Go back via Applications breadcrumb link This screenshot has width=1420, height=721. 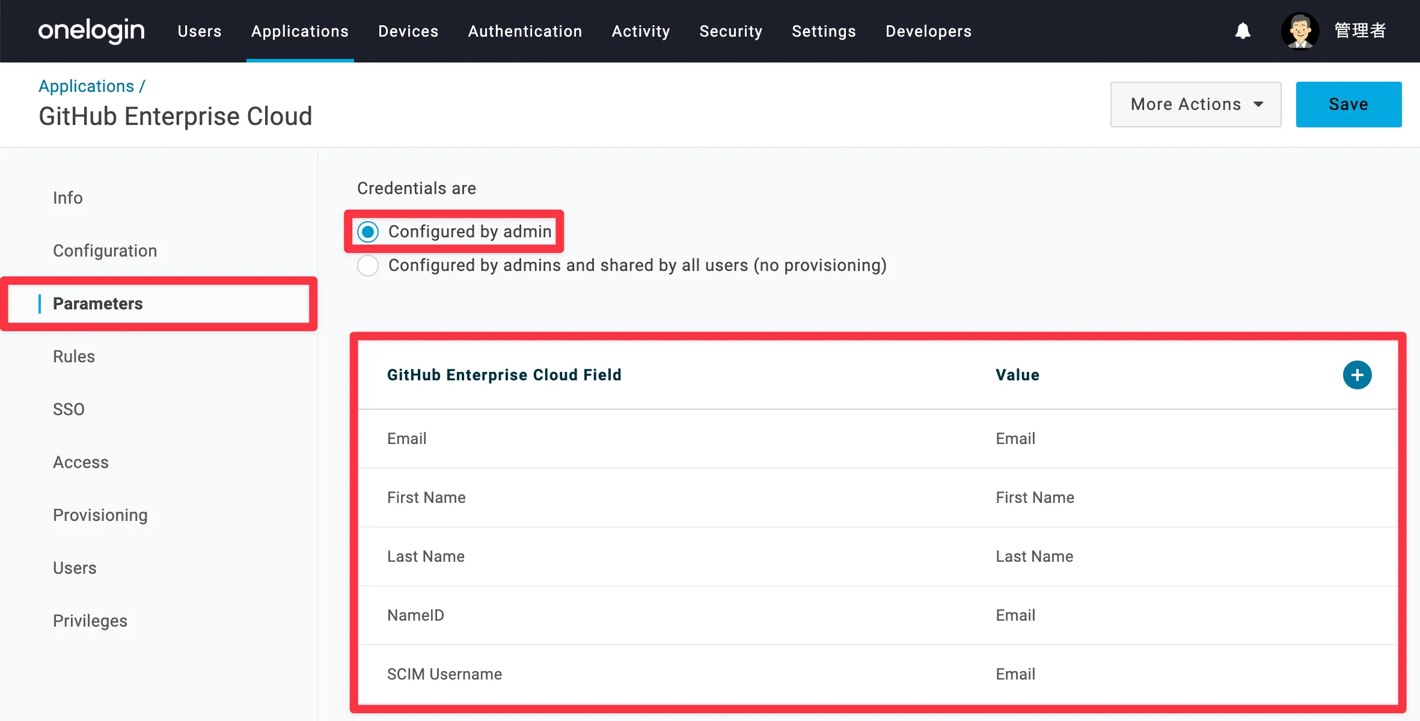pos(87,86)
